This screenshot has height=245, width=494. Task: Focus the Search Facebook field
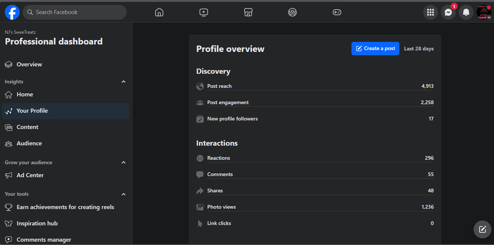point(75,12)
